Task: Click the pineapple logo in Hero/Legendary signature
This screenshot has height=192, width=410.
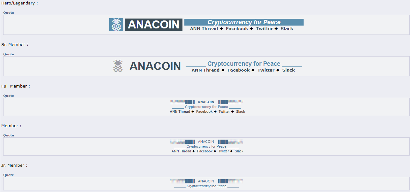Action: click(x=116, y=25)
